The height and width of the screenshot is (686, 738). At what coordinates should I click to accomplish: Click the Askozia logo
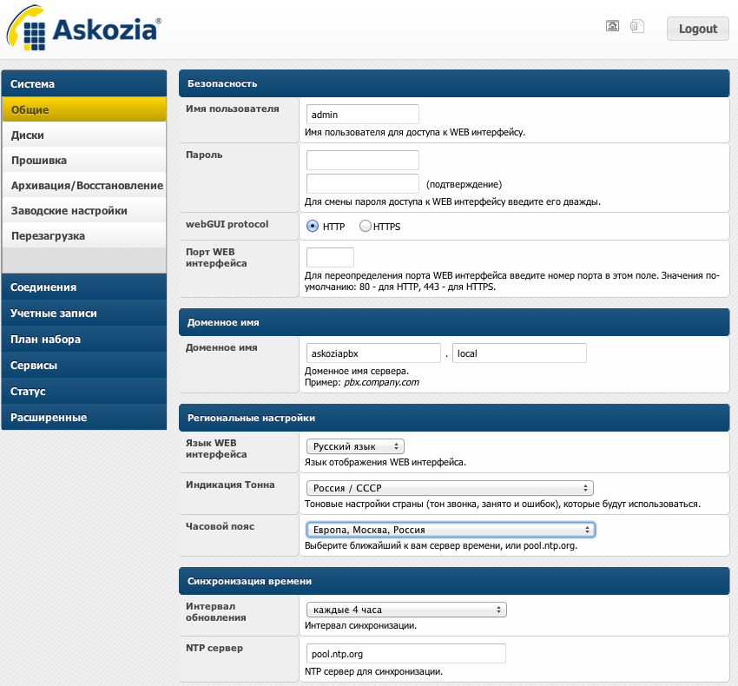[x=83, y=28]
